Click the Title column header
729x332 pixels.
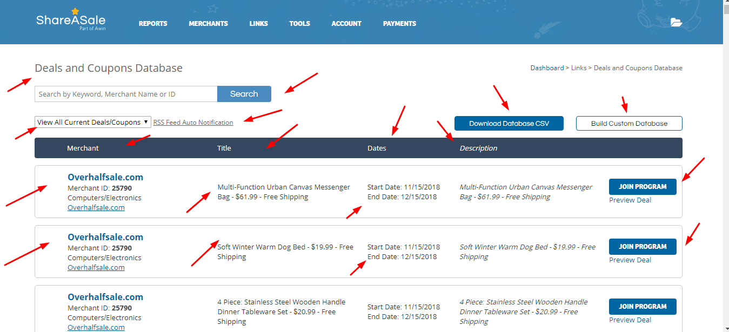[x=224, y=148]
